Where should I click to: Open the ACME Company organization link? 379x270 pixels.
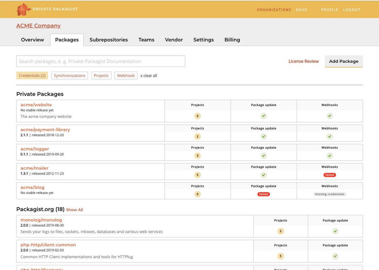pyautogui.click(x=39, y=26)
